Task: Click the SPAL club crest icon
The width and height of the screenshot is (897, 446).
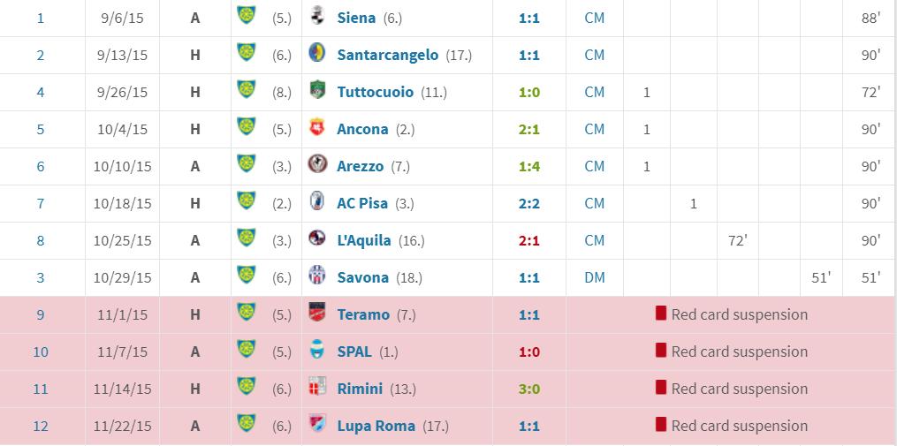Action: point(317,351)
